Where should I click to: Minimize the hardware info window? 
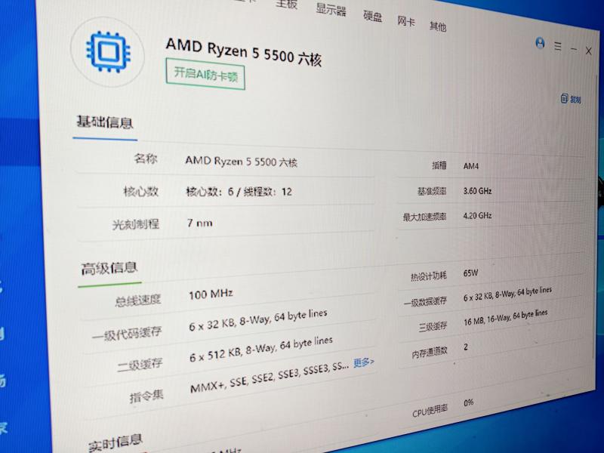574,49
